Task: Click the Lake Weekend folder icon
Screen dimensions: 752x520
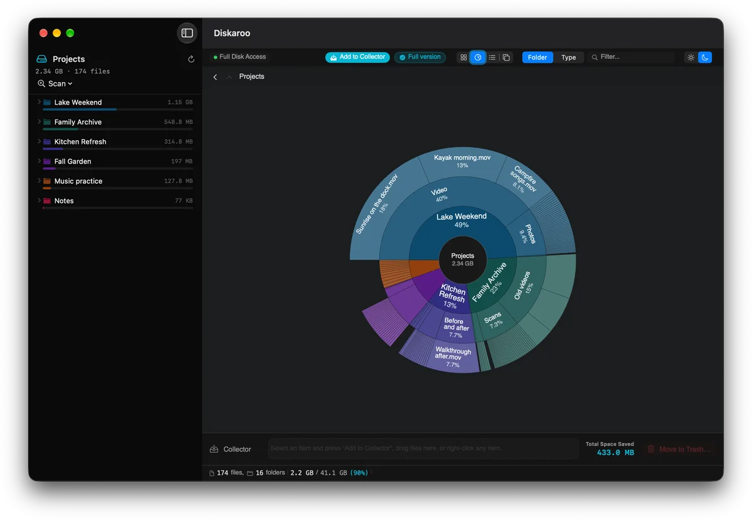Action: click(47, 102)
